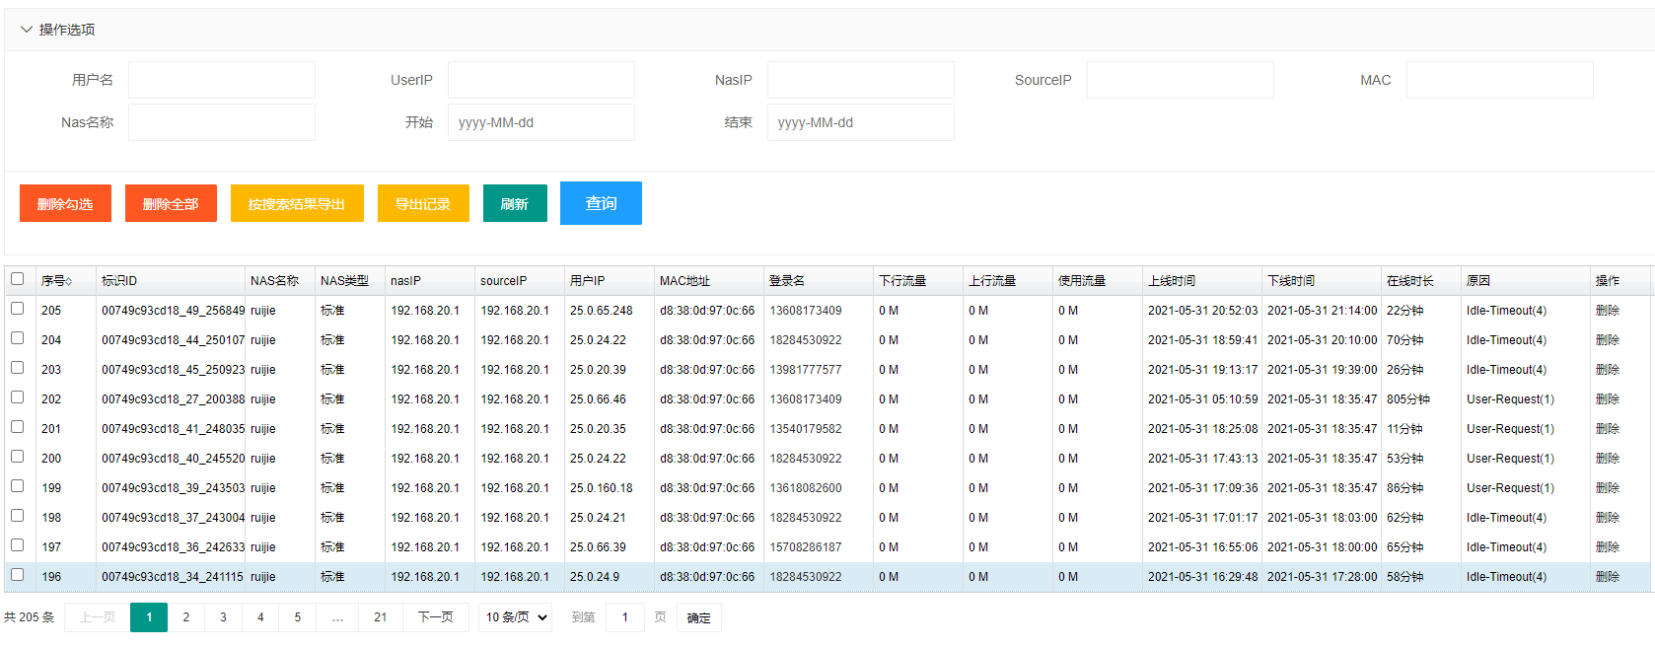Click the 导出记录 button
Image resolution: width=1655 pixels, height=648 pixels.
tap(423, 203)
